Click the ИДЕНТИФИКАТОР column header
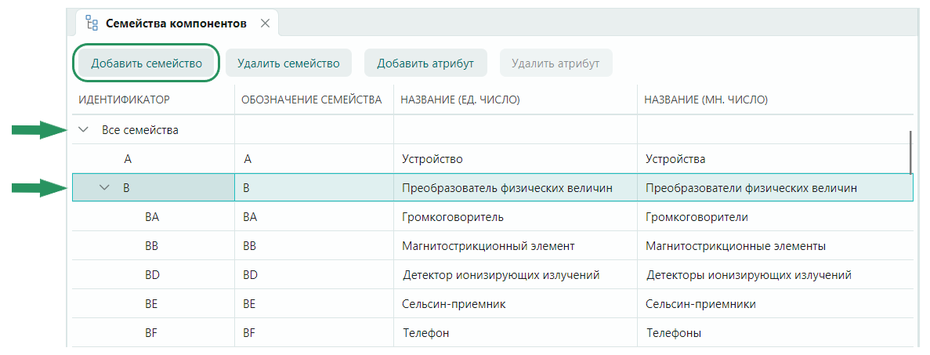The width and height of the screenshot is (930, 355). pos(125,100)
